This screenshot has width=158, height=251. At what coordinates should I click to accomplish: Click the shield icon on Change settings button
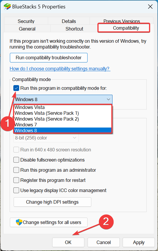(x=19, y=222)
